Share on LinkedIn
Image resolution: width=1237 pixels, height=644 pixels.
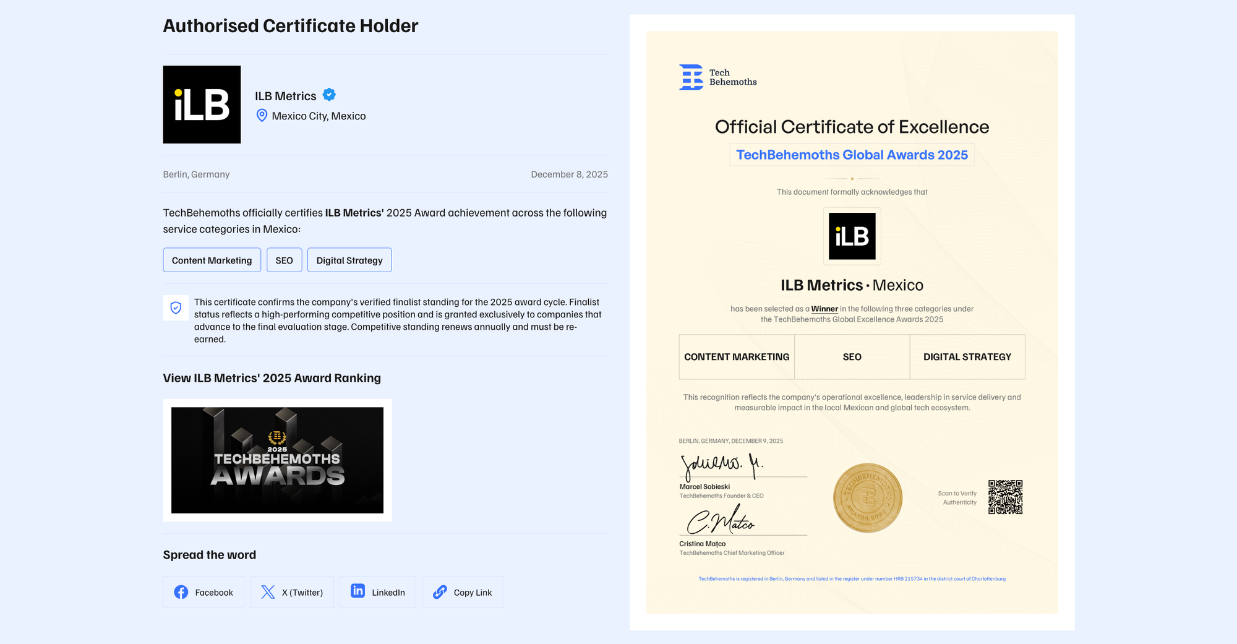(x=378, y=592)
